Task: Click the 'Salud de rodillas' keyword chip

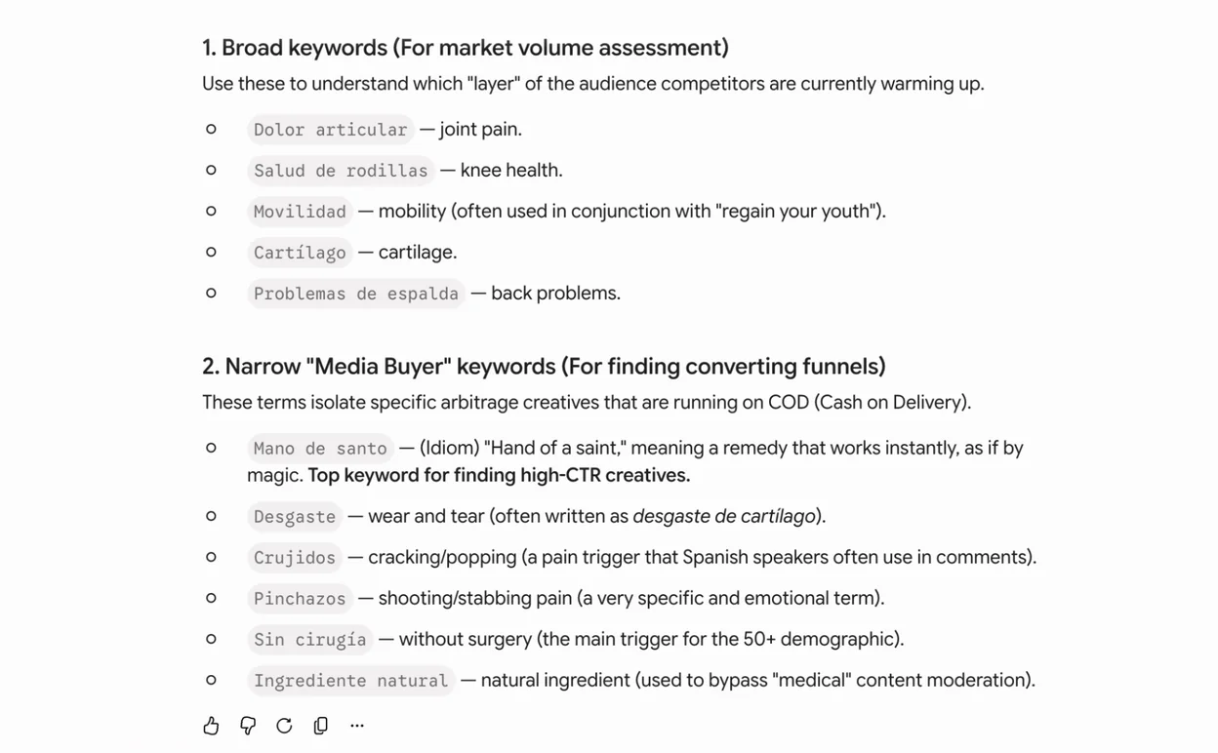Action: (x=341, y=170)
